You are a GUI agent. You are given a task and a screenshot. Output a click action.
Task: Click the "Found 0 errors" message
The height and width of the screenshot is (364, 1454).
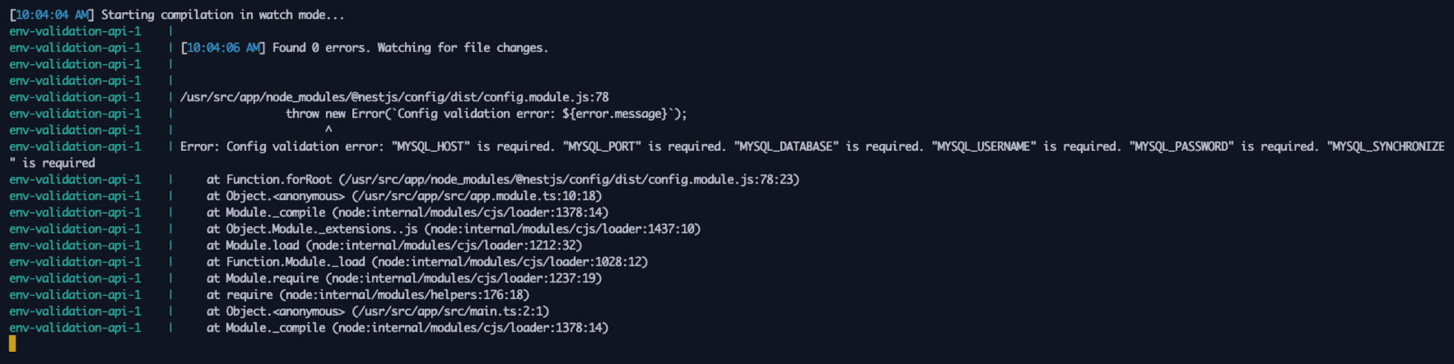(321, 48)
